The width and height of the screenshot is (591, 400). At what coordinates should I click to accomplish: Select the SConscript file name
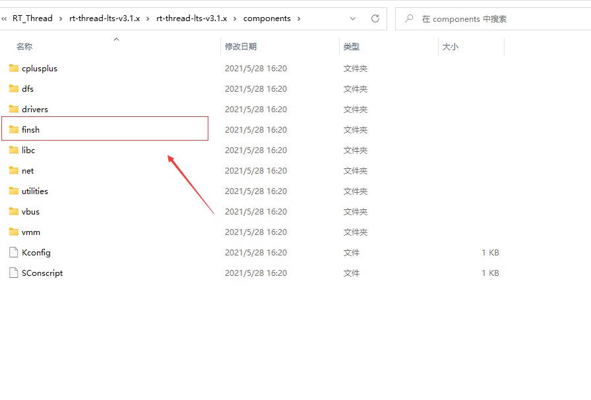(42, 273)
